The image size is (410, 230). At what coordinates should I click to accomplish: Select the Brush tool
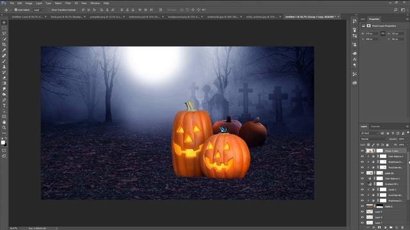(x=4, y=61)
